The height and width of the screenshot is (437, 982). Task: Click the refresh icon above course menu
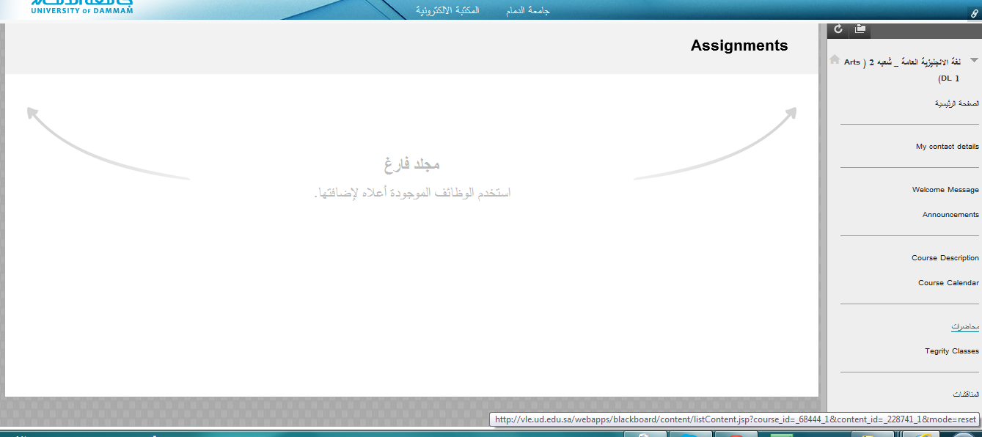(839, 29)
